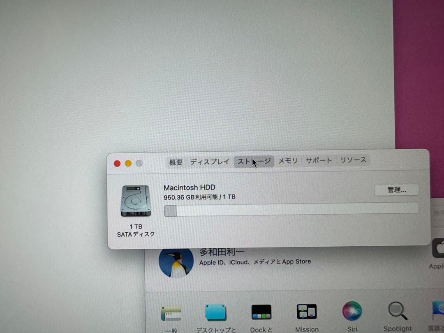This screenshot has width=444, height=333.
Task: Open the リソース tab
Action: tap(353, 161)
